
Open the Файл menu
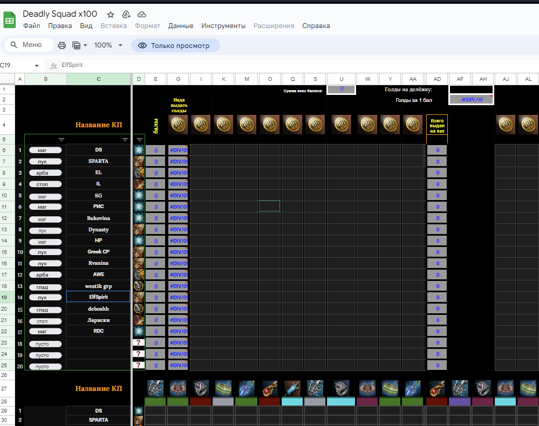(x=31, y=26)
